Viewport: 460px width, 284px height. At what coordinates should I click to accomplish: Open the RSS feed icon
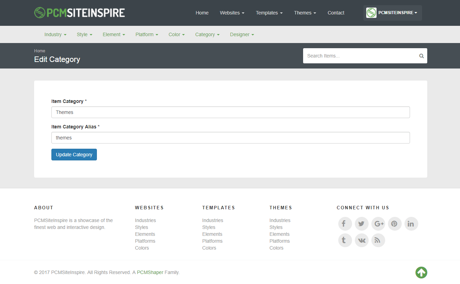[378, 240]
